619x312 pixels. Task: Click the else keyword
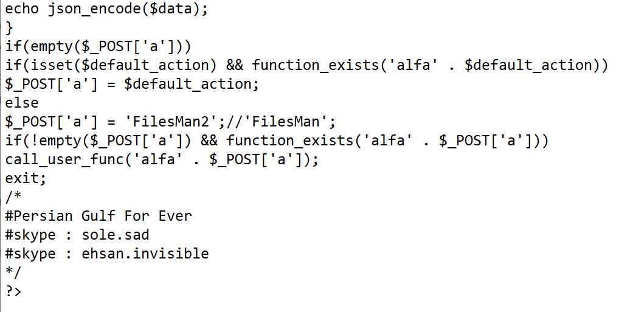[22, 103]
